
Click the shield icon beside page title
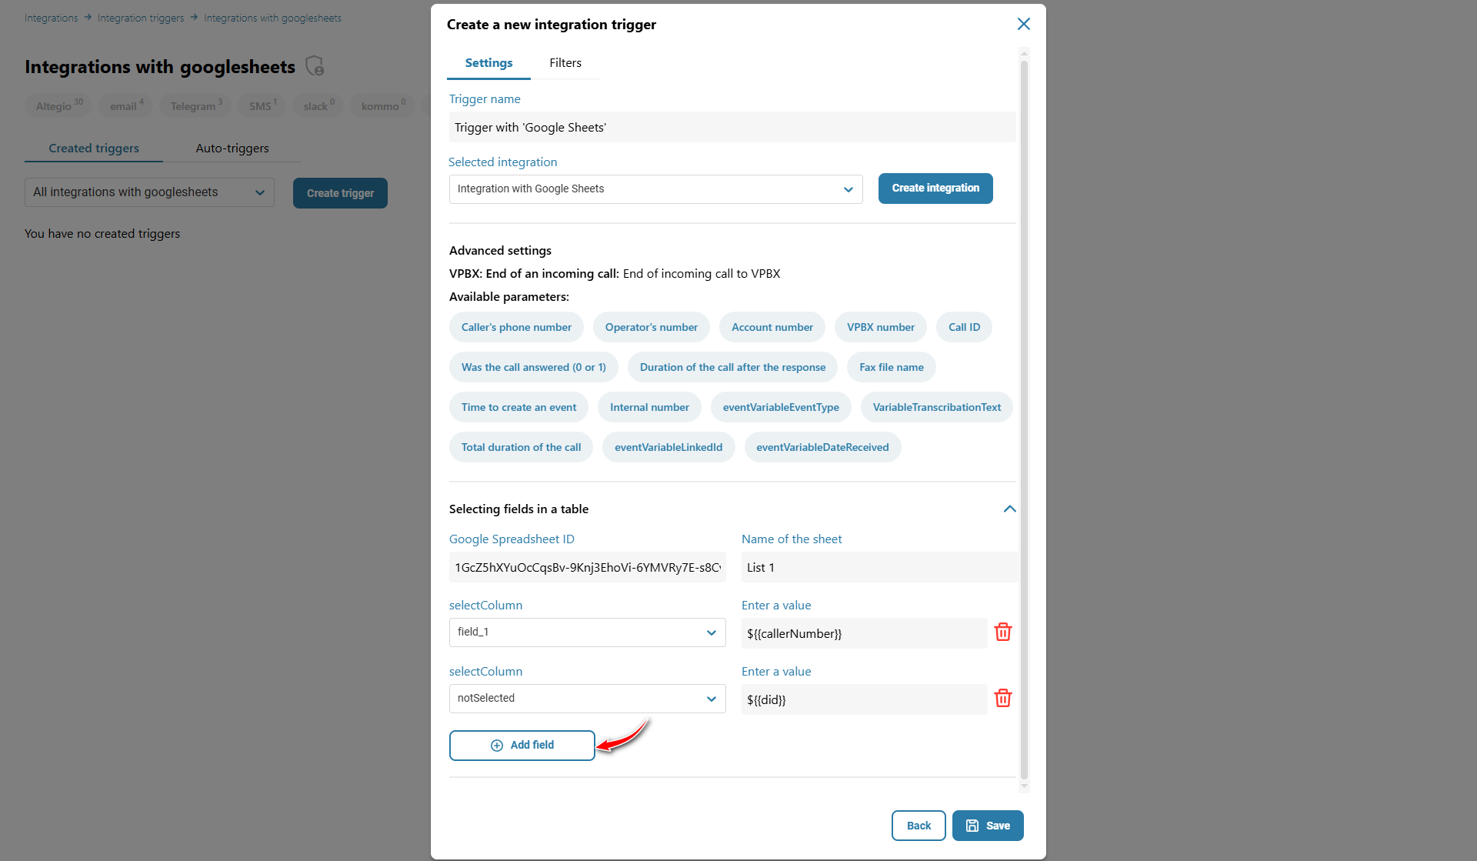(x=315, y=66)
